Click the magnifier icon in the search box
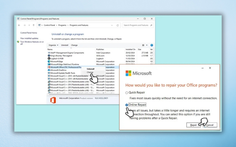 (151, 25)
